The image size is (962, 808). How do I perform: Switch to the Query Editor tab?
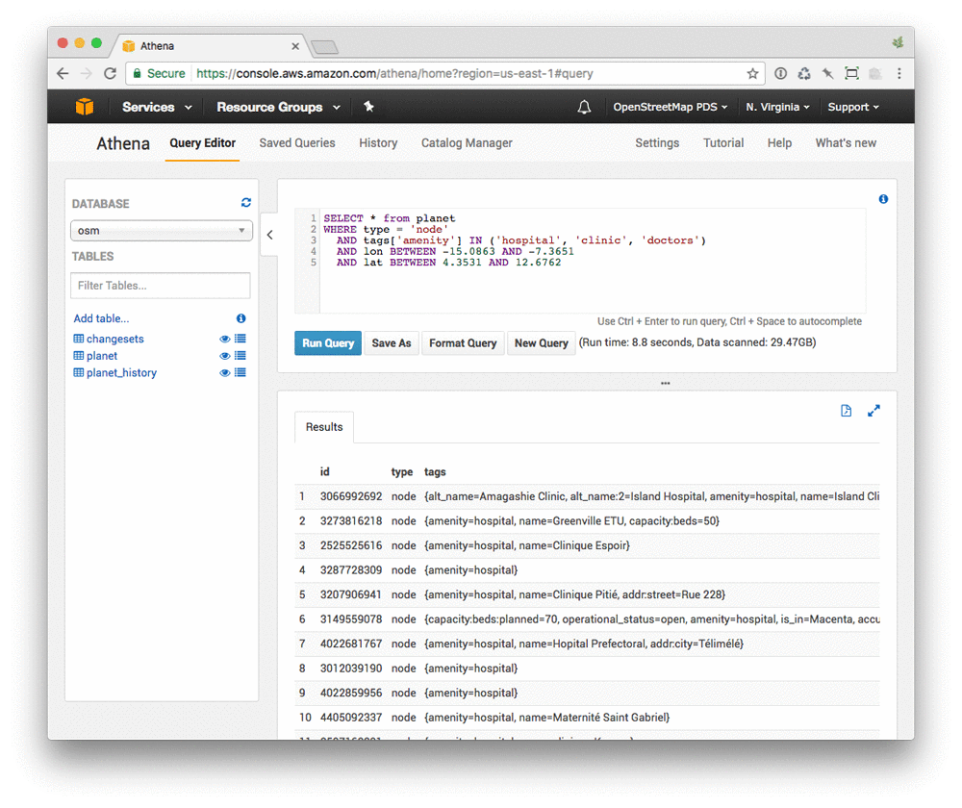coord(202,143)
